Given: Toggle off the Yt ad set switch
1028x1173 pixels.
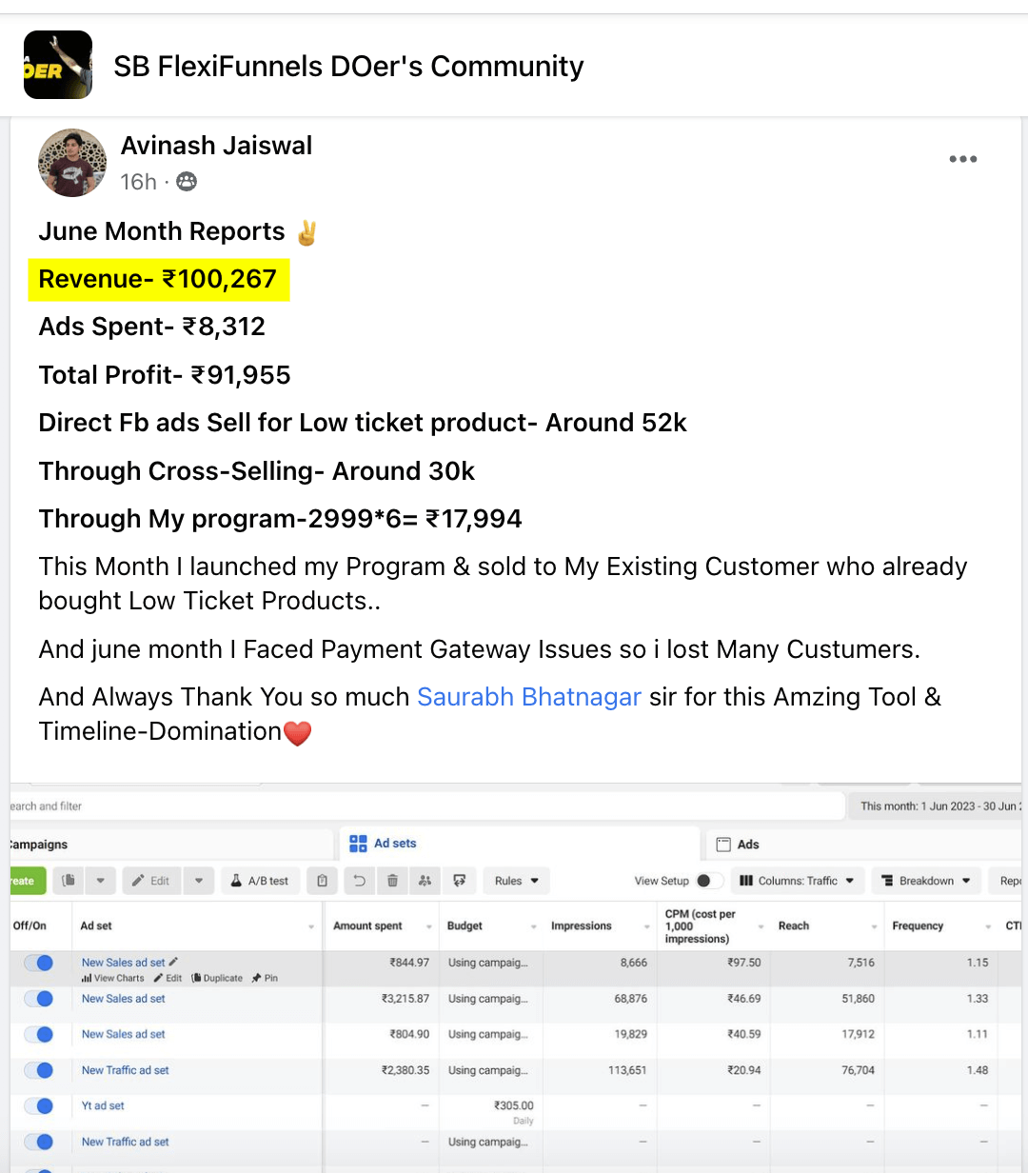Looking at the screenshot, I should 39,1105.
